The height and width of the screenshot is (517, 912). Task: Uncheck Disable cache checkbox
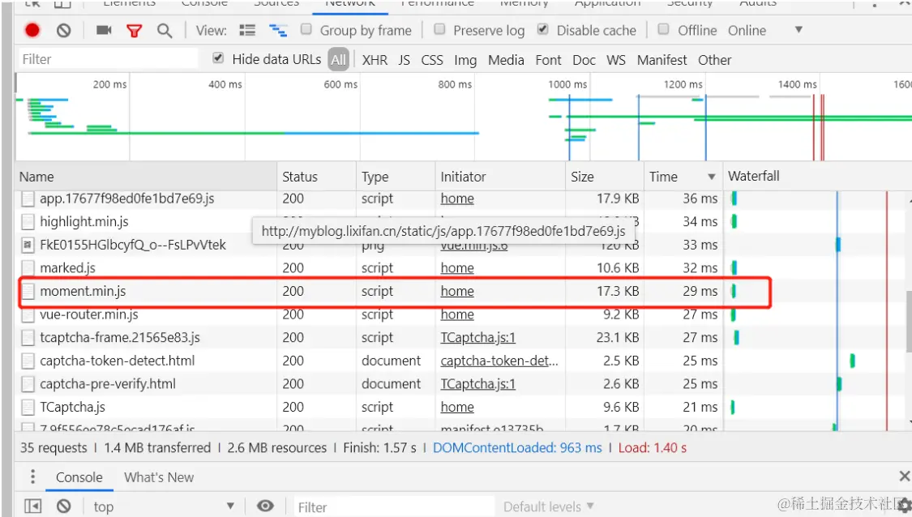click(x=542, y=29)
